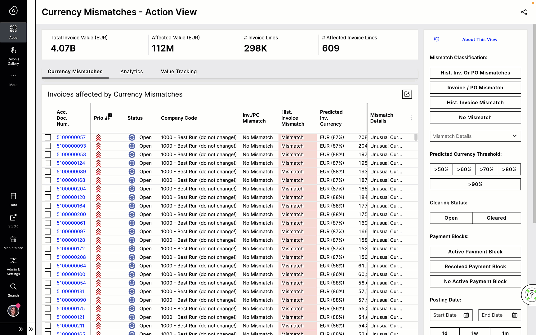Click status icon for invoice 5100000061

(x=132, y=223)
